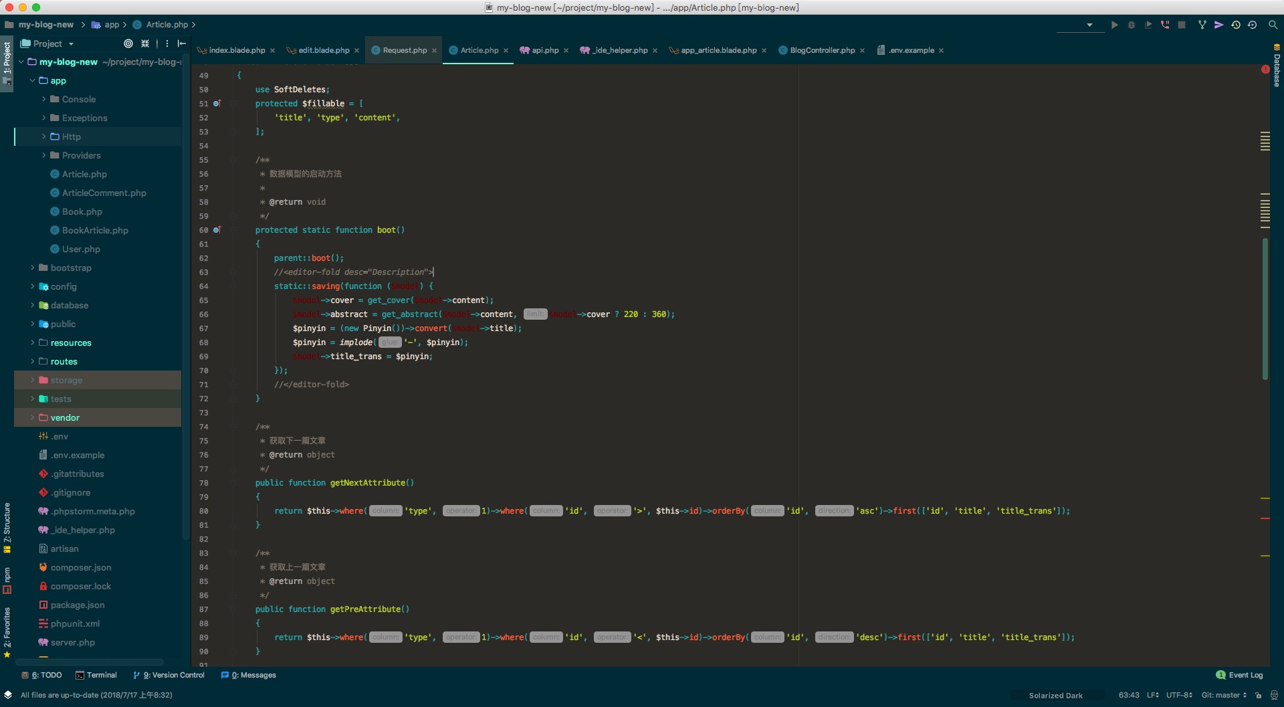Click the Debug bug icon
Image resolution: width=1284 pixels, height=707 pixels.
coord(1132,25)
